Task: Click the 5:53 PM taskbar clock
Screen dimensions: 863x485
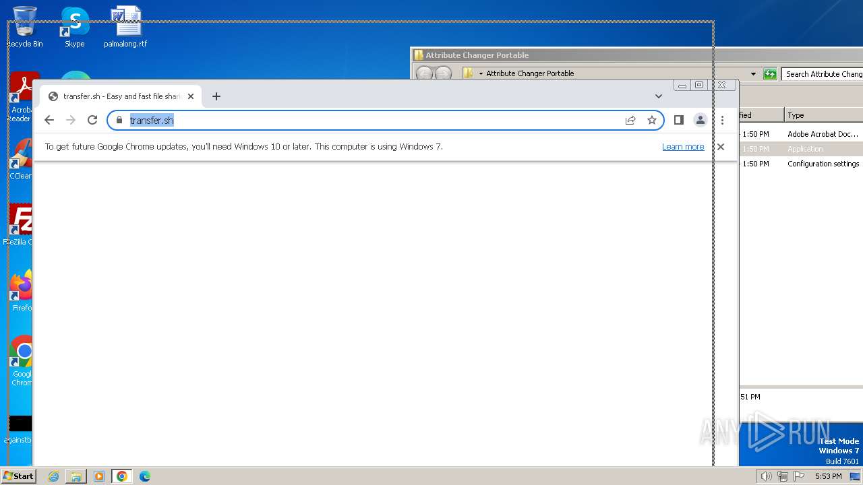Action: tap(828, 476)
